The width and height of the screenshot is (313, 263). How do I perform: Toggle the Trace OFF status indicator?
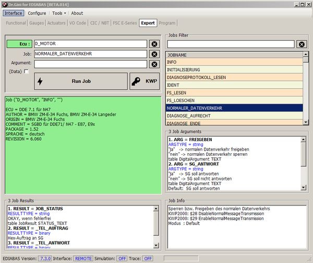click(148, 258)
